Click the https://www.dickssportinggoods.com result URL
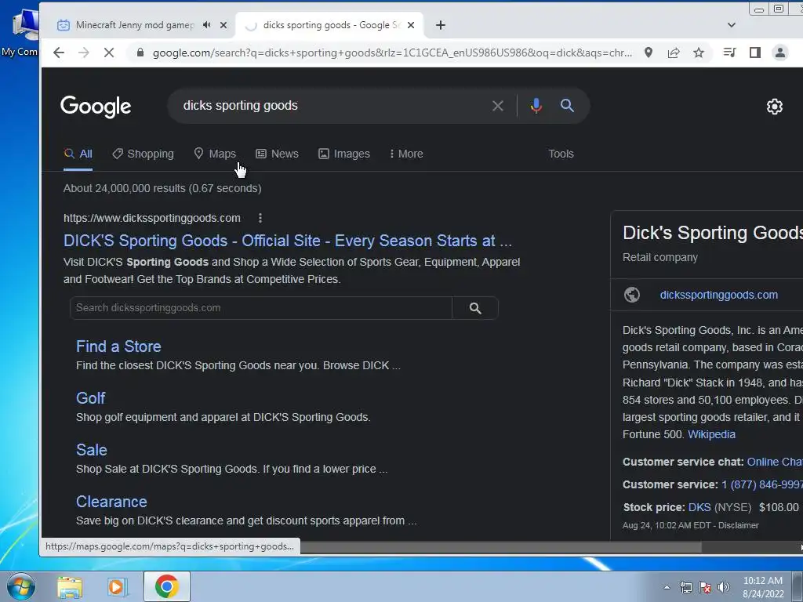 (x=151, y=218)
